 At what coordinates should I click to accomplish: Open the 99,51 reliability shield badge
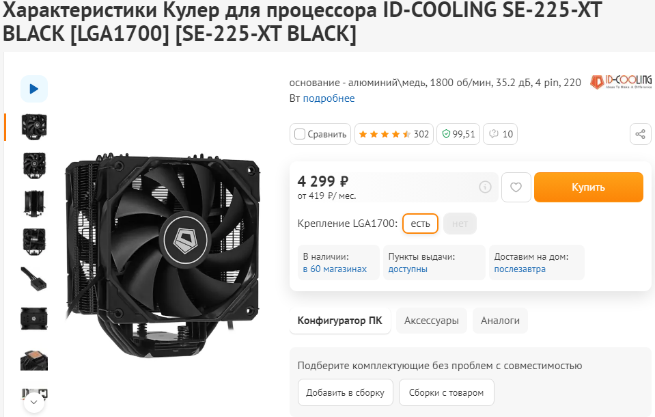[x=458, y=134]
